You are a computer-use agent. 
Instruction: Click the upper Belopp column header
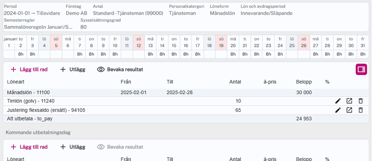click(x=304, y=82)
